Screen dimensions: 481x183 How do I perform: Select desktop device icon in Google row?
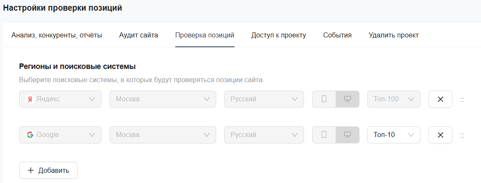(348, 135)
